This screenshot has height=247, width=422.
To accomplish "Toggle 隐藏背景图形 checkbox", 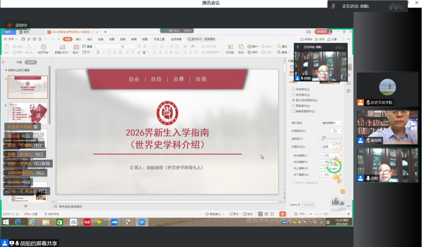I will 293,111.
